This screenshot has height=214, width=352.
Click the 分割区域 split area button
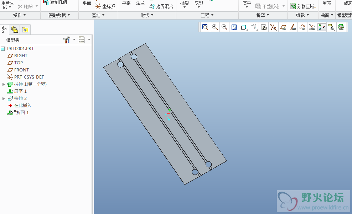(303, 6)
